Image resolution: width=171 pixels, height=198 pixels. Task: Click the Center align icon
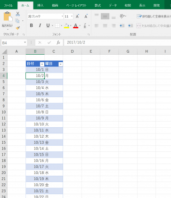[x=105, y=25]
